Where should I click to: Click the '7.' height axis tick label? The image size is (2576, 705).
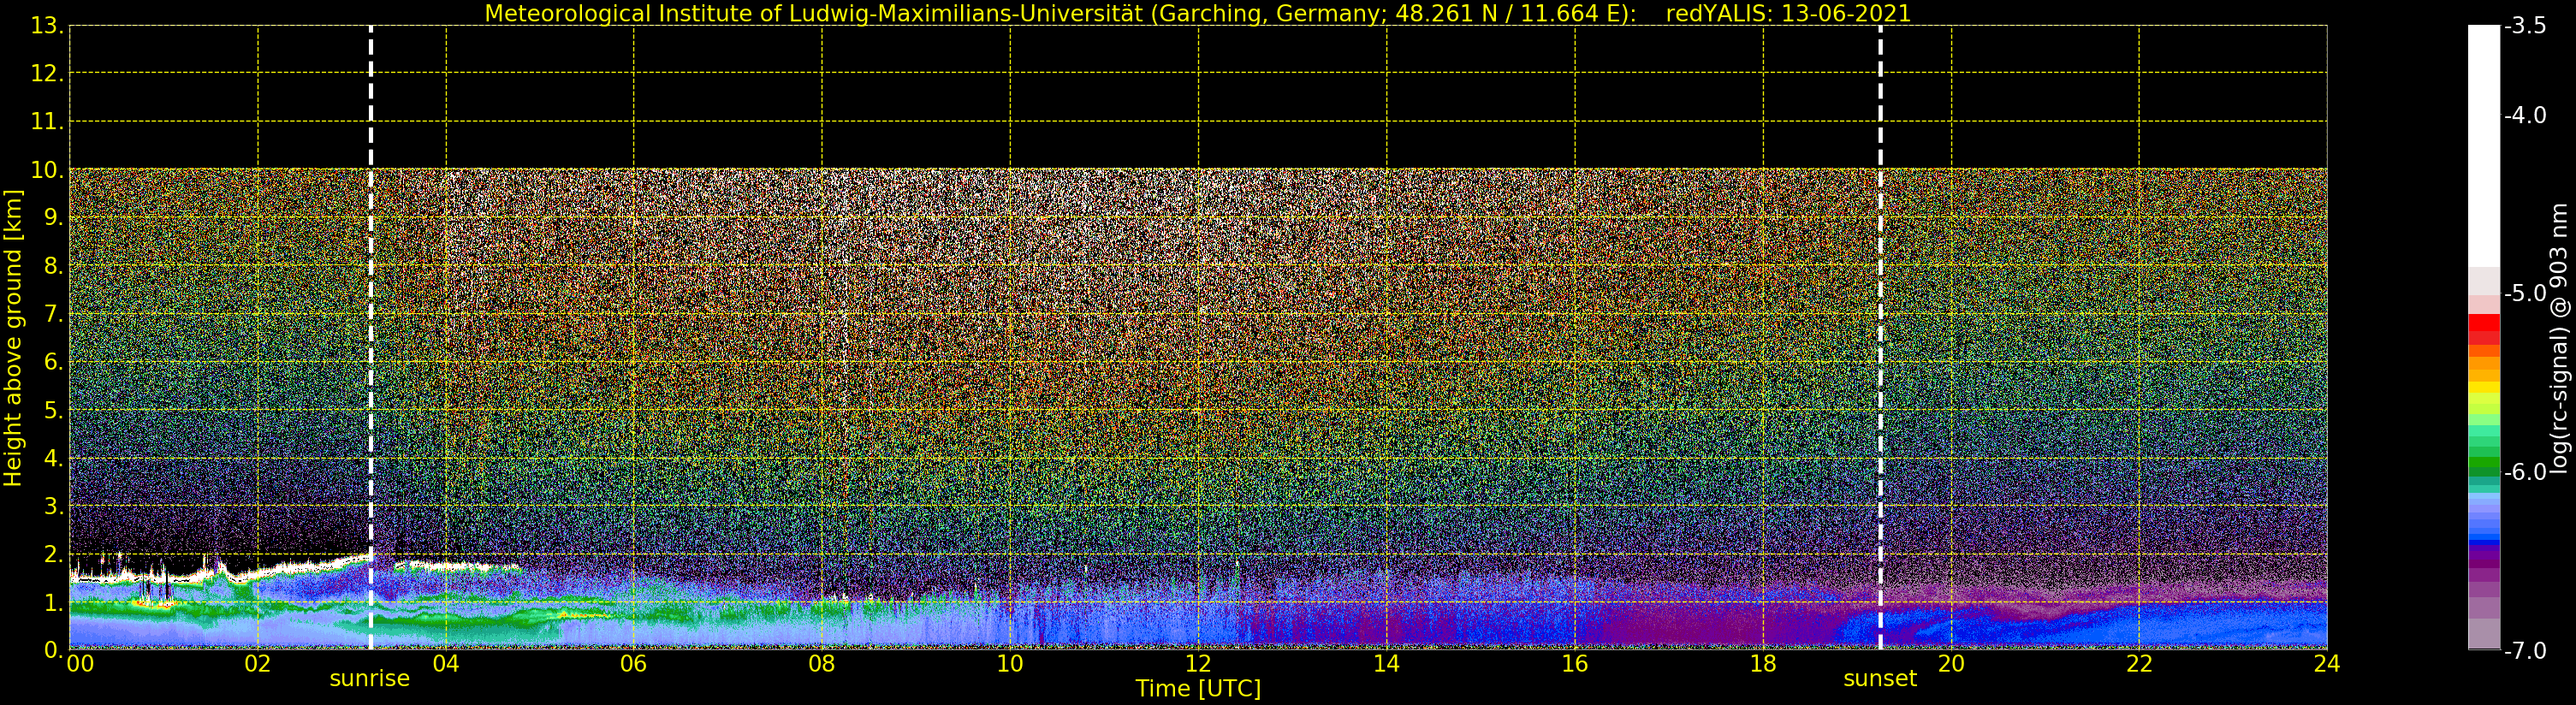coord(54,314)
